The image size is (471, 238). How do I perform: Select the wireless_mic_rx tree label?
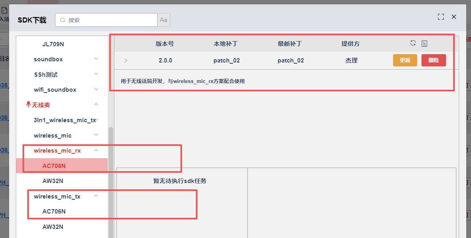click(x=57, y=151)
